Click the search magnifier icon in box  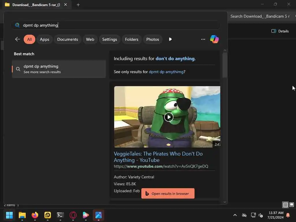17,25
